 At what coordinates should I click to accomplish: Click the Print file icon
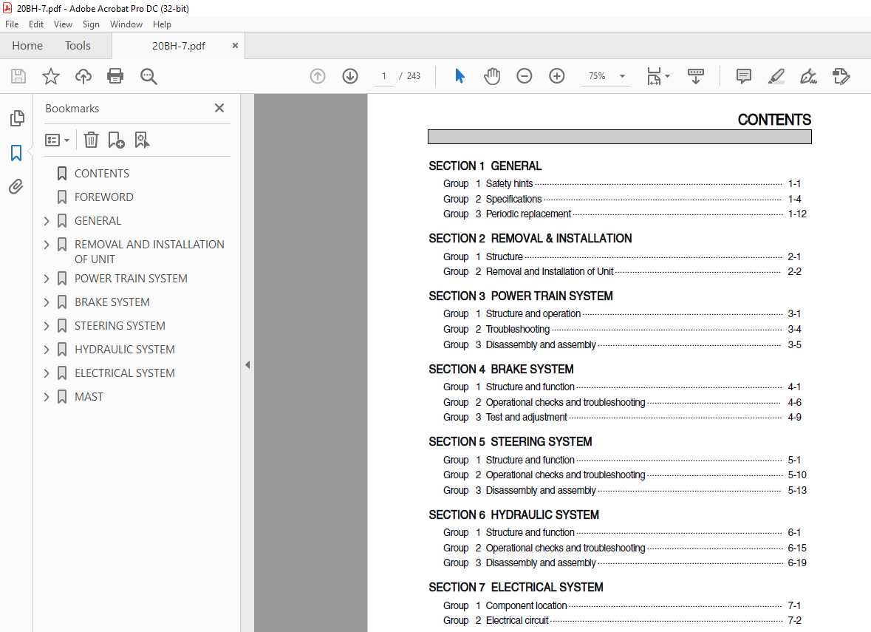click(x=115, y=76)
